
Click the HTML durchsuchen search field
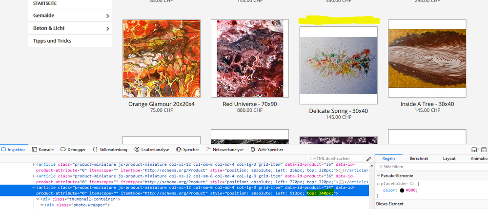tap(334, 158)
